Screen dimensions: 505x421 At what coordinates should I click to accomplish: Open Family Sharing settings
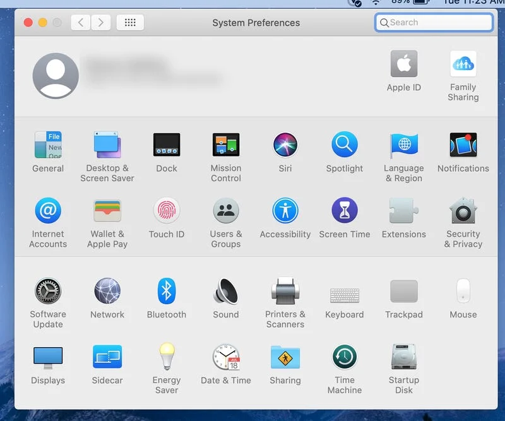463,64
